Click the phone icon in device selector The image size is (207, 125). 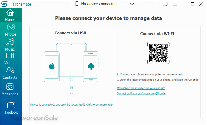77,4
